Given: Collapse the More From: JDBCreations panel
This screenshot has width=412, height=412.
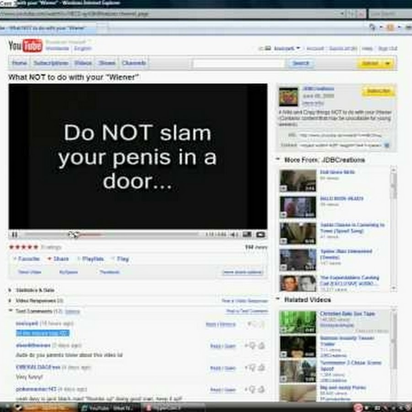Looking at the screenshot, I should pos(278,160).
